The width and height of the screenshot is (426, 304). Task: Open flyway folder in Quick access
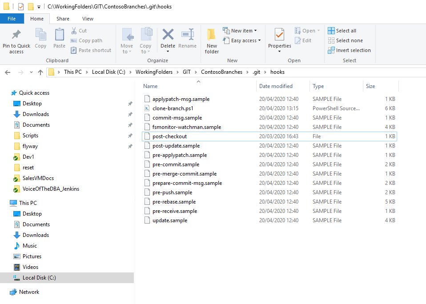30,146
